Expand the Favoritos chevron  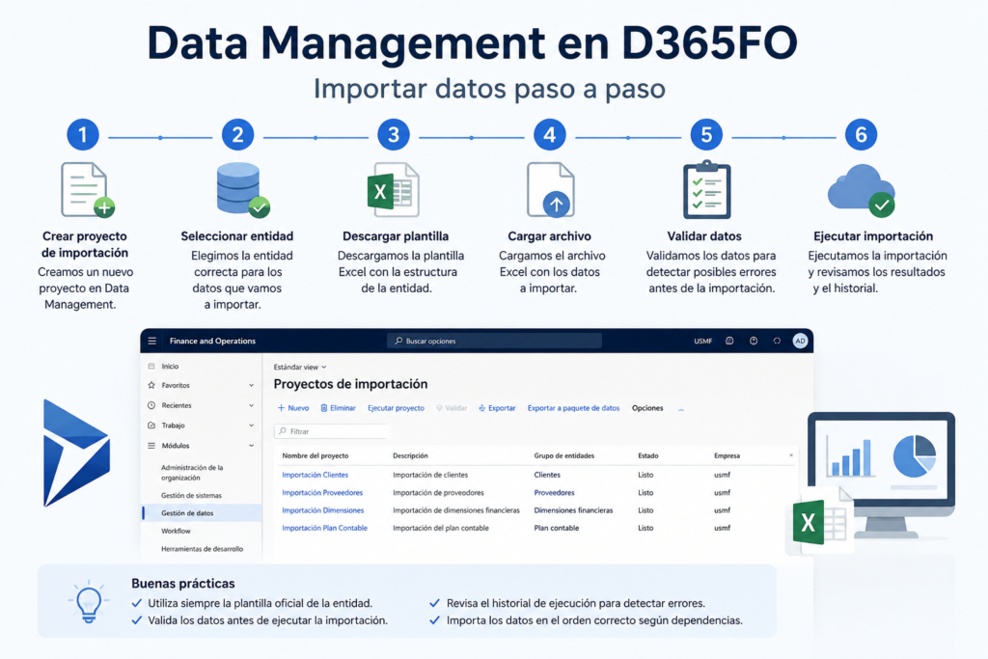(252, 385)
